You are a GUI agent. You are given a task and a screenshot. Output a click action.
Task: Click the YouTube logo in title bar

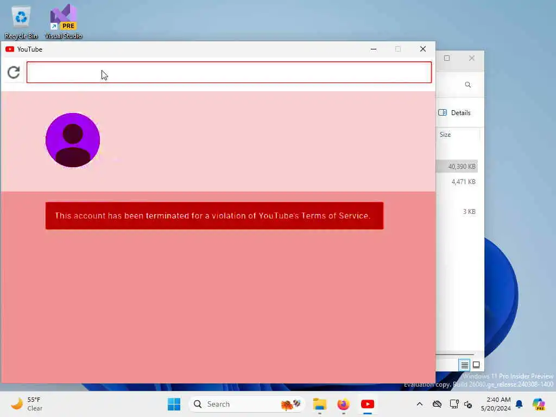pos(10,49)
